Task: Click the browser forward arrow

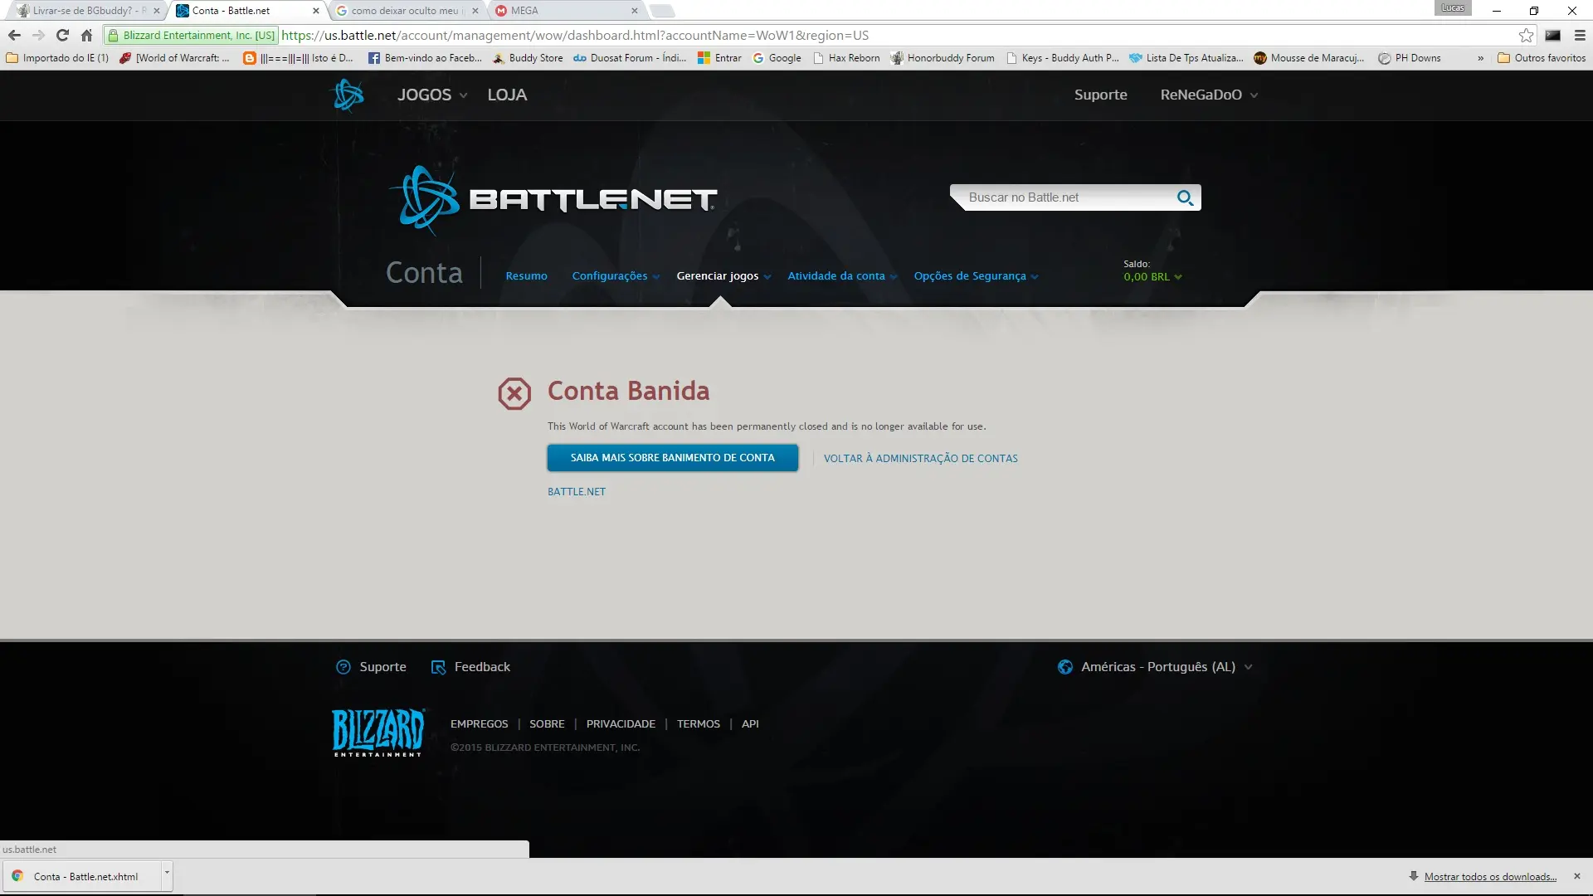Action: coord(38,35)
